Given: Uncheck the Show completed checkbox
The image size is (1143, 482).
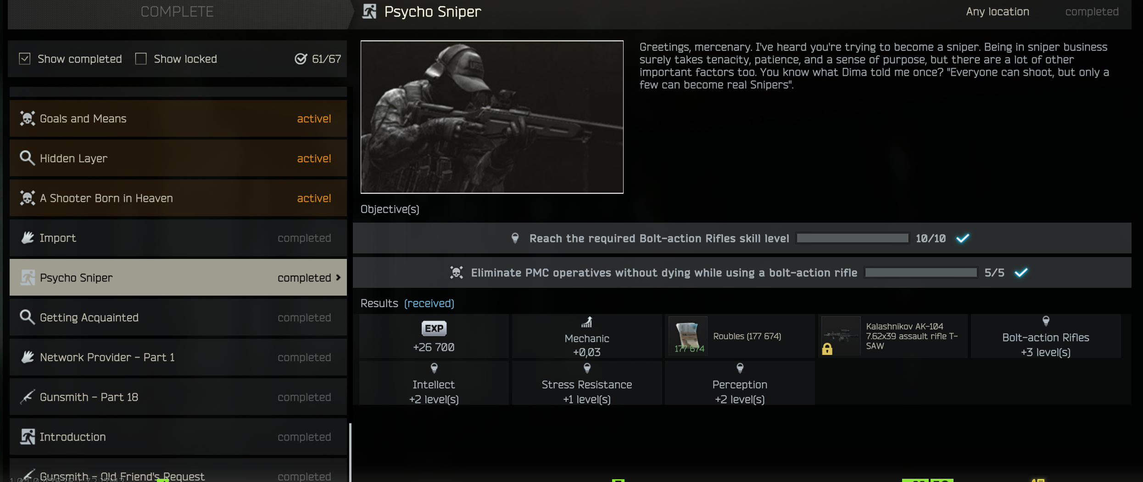Looking at the screenshot, I should point(25,59).
